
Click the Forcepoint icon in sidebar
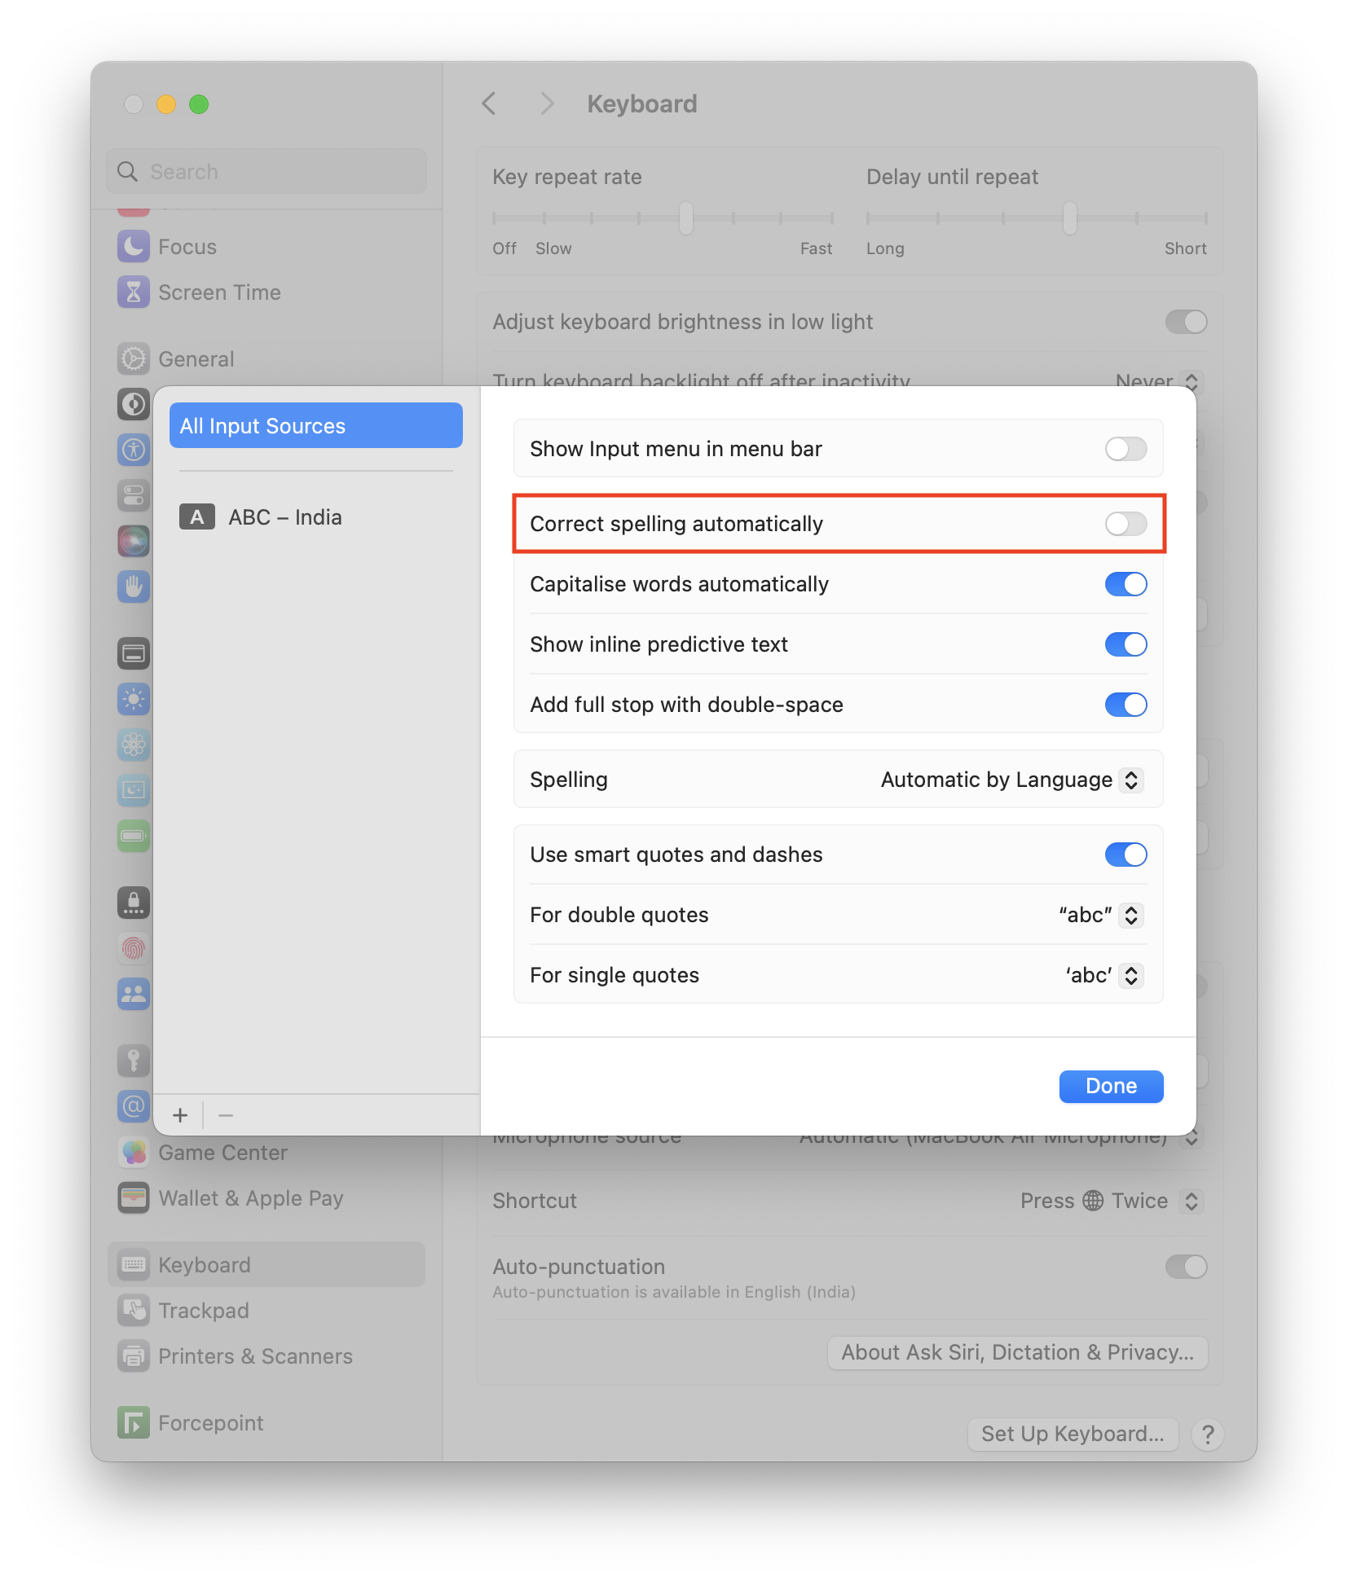click(x=134, y=1423)
